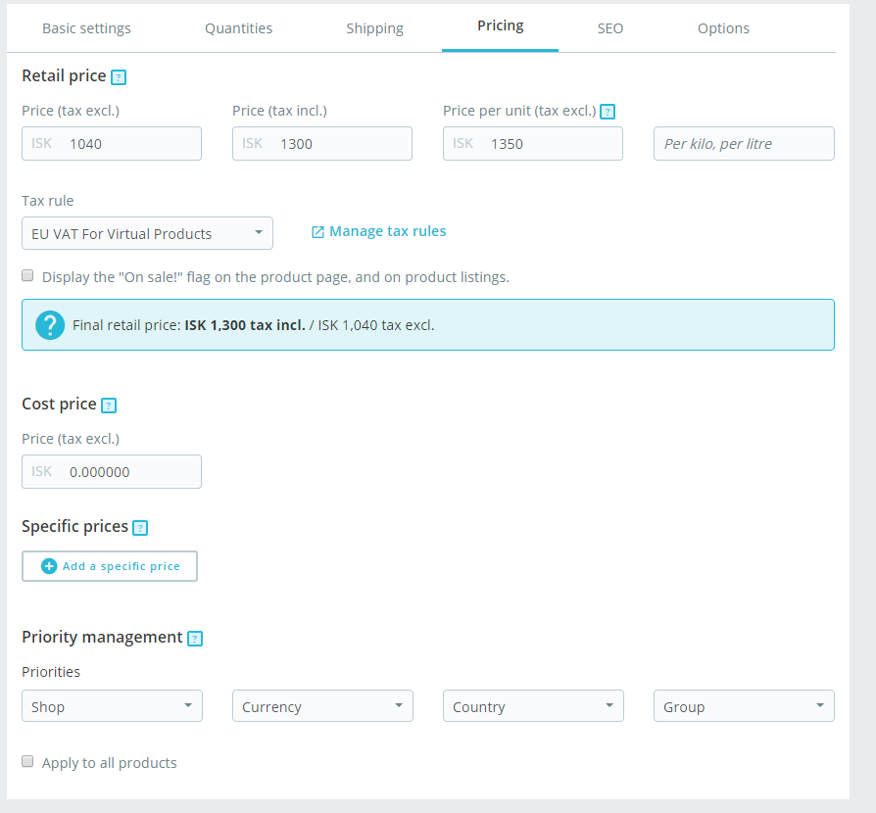Click the external link icon beside Manage tax rules
This screenshot has width=876, height=813.
[x=317, y=232]
